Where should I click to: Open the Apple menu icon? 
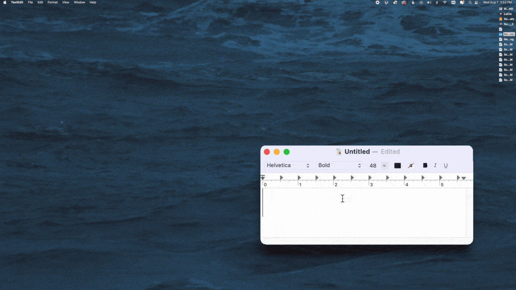5,2
